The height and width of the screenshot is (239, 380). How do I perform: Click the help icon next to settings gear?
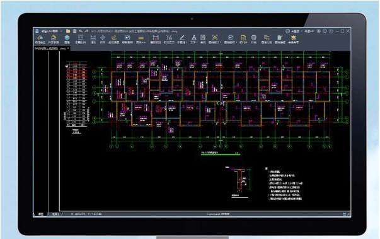coord(331,31)
